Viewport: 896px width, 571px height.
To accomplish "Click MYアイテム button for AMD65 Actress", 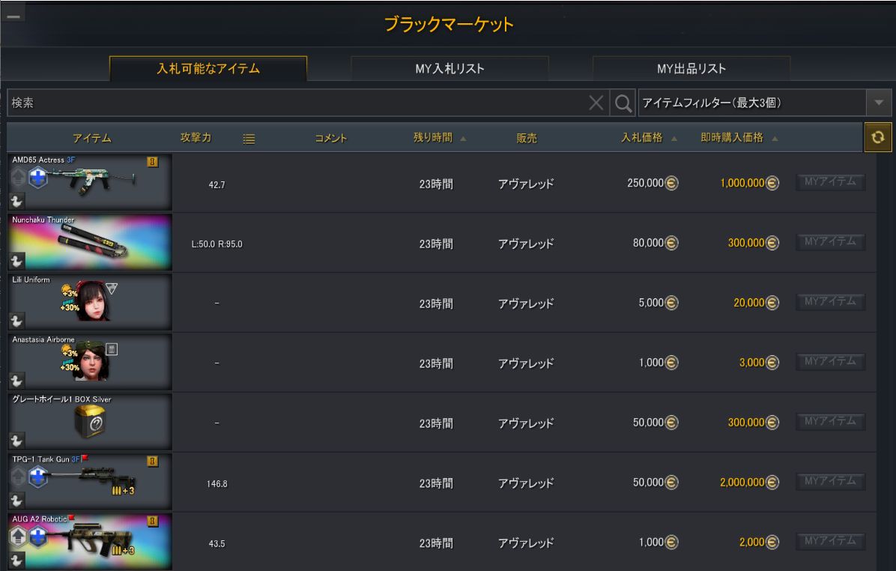I will [830, 182].
